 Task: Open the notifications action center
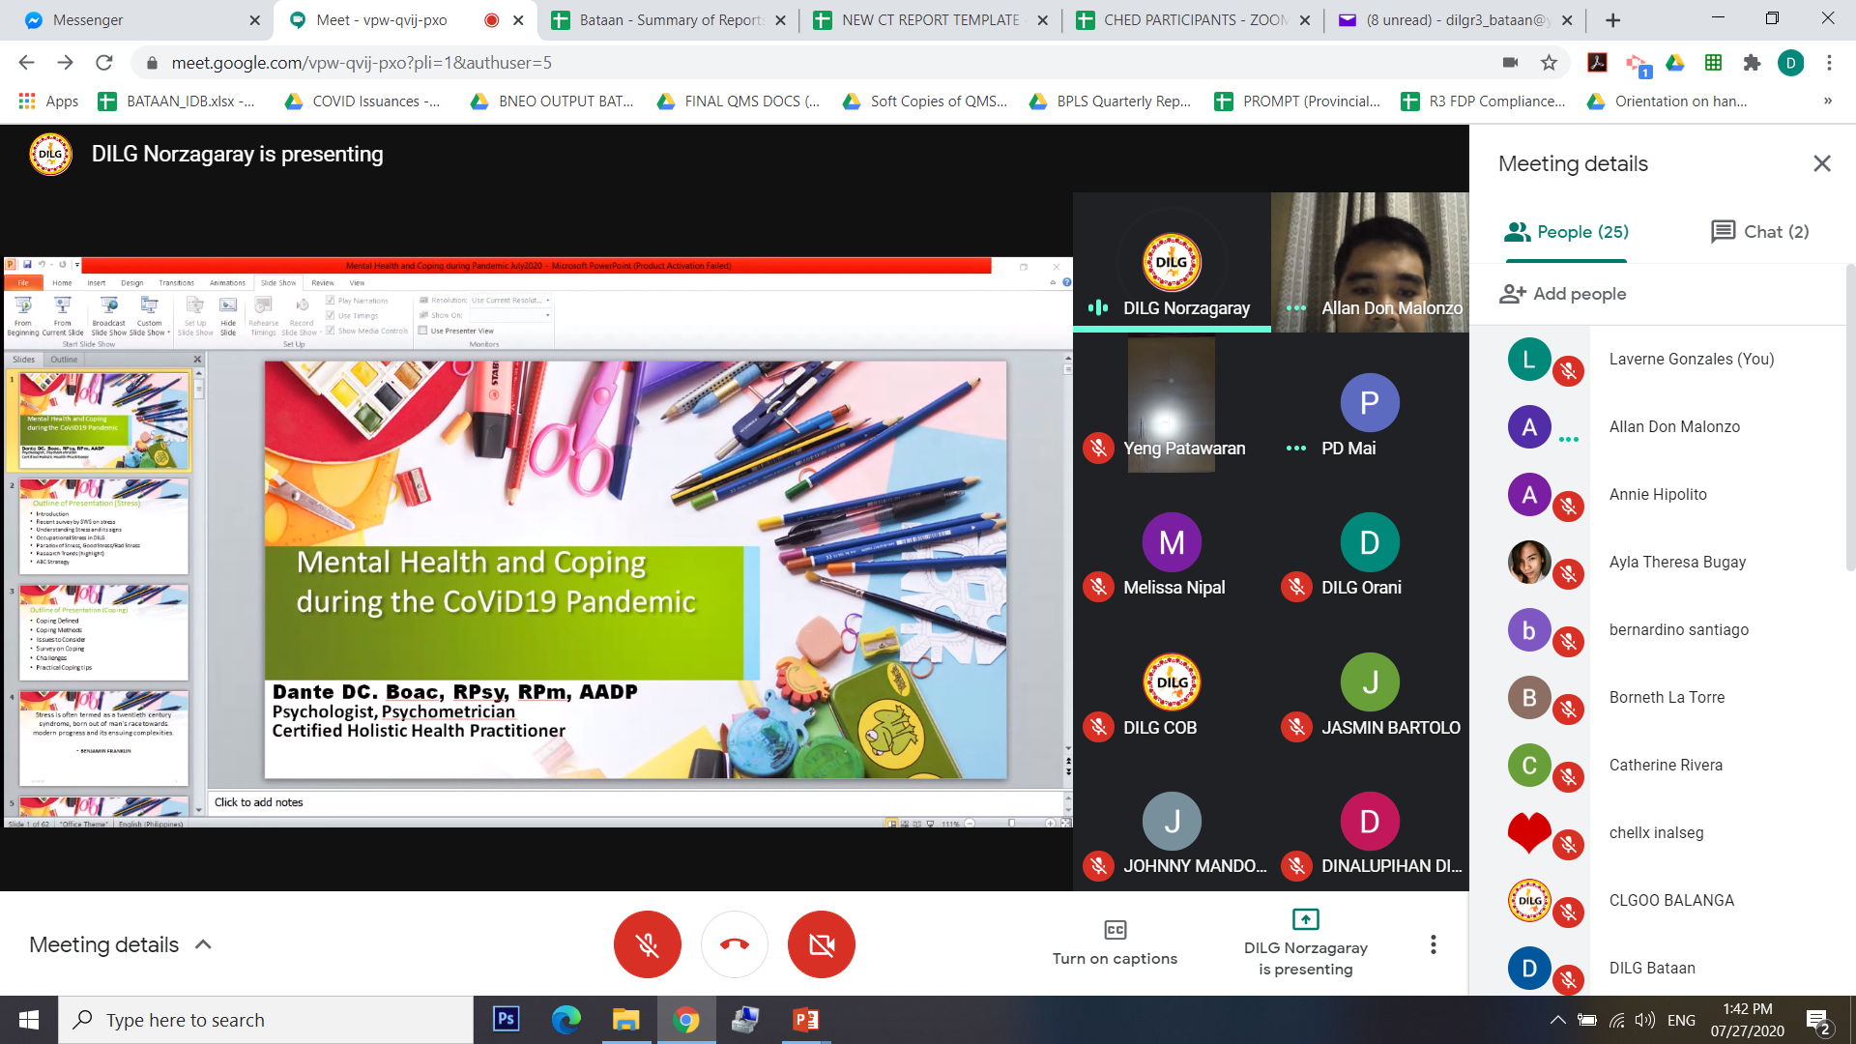pos(1818,1021)
